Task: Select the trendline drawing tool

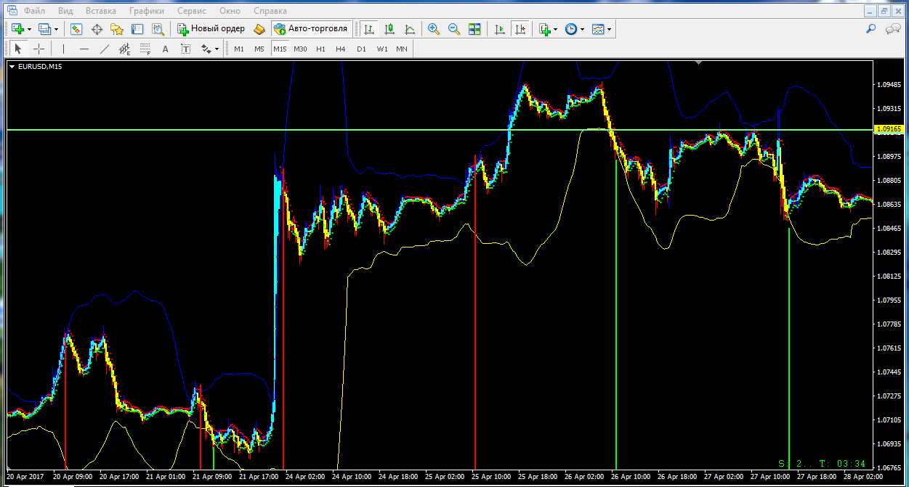Action: (x=104, y=49)
